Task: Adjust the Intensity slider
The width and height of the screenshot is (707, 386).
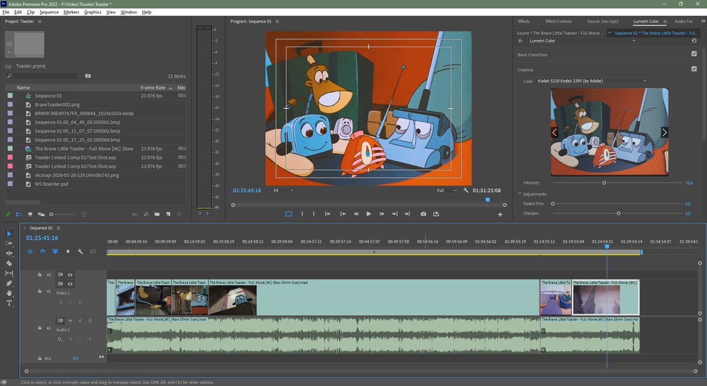Action: click(604, 183)
